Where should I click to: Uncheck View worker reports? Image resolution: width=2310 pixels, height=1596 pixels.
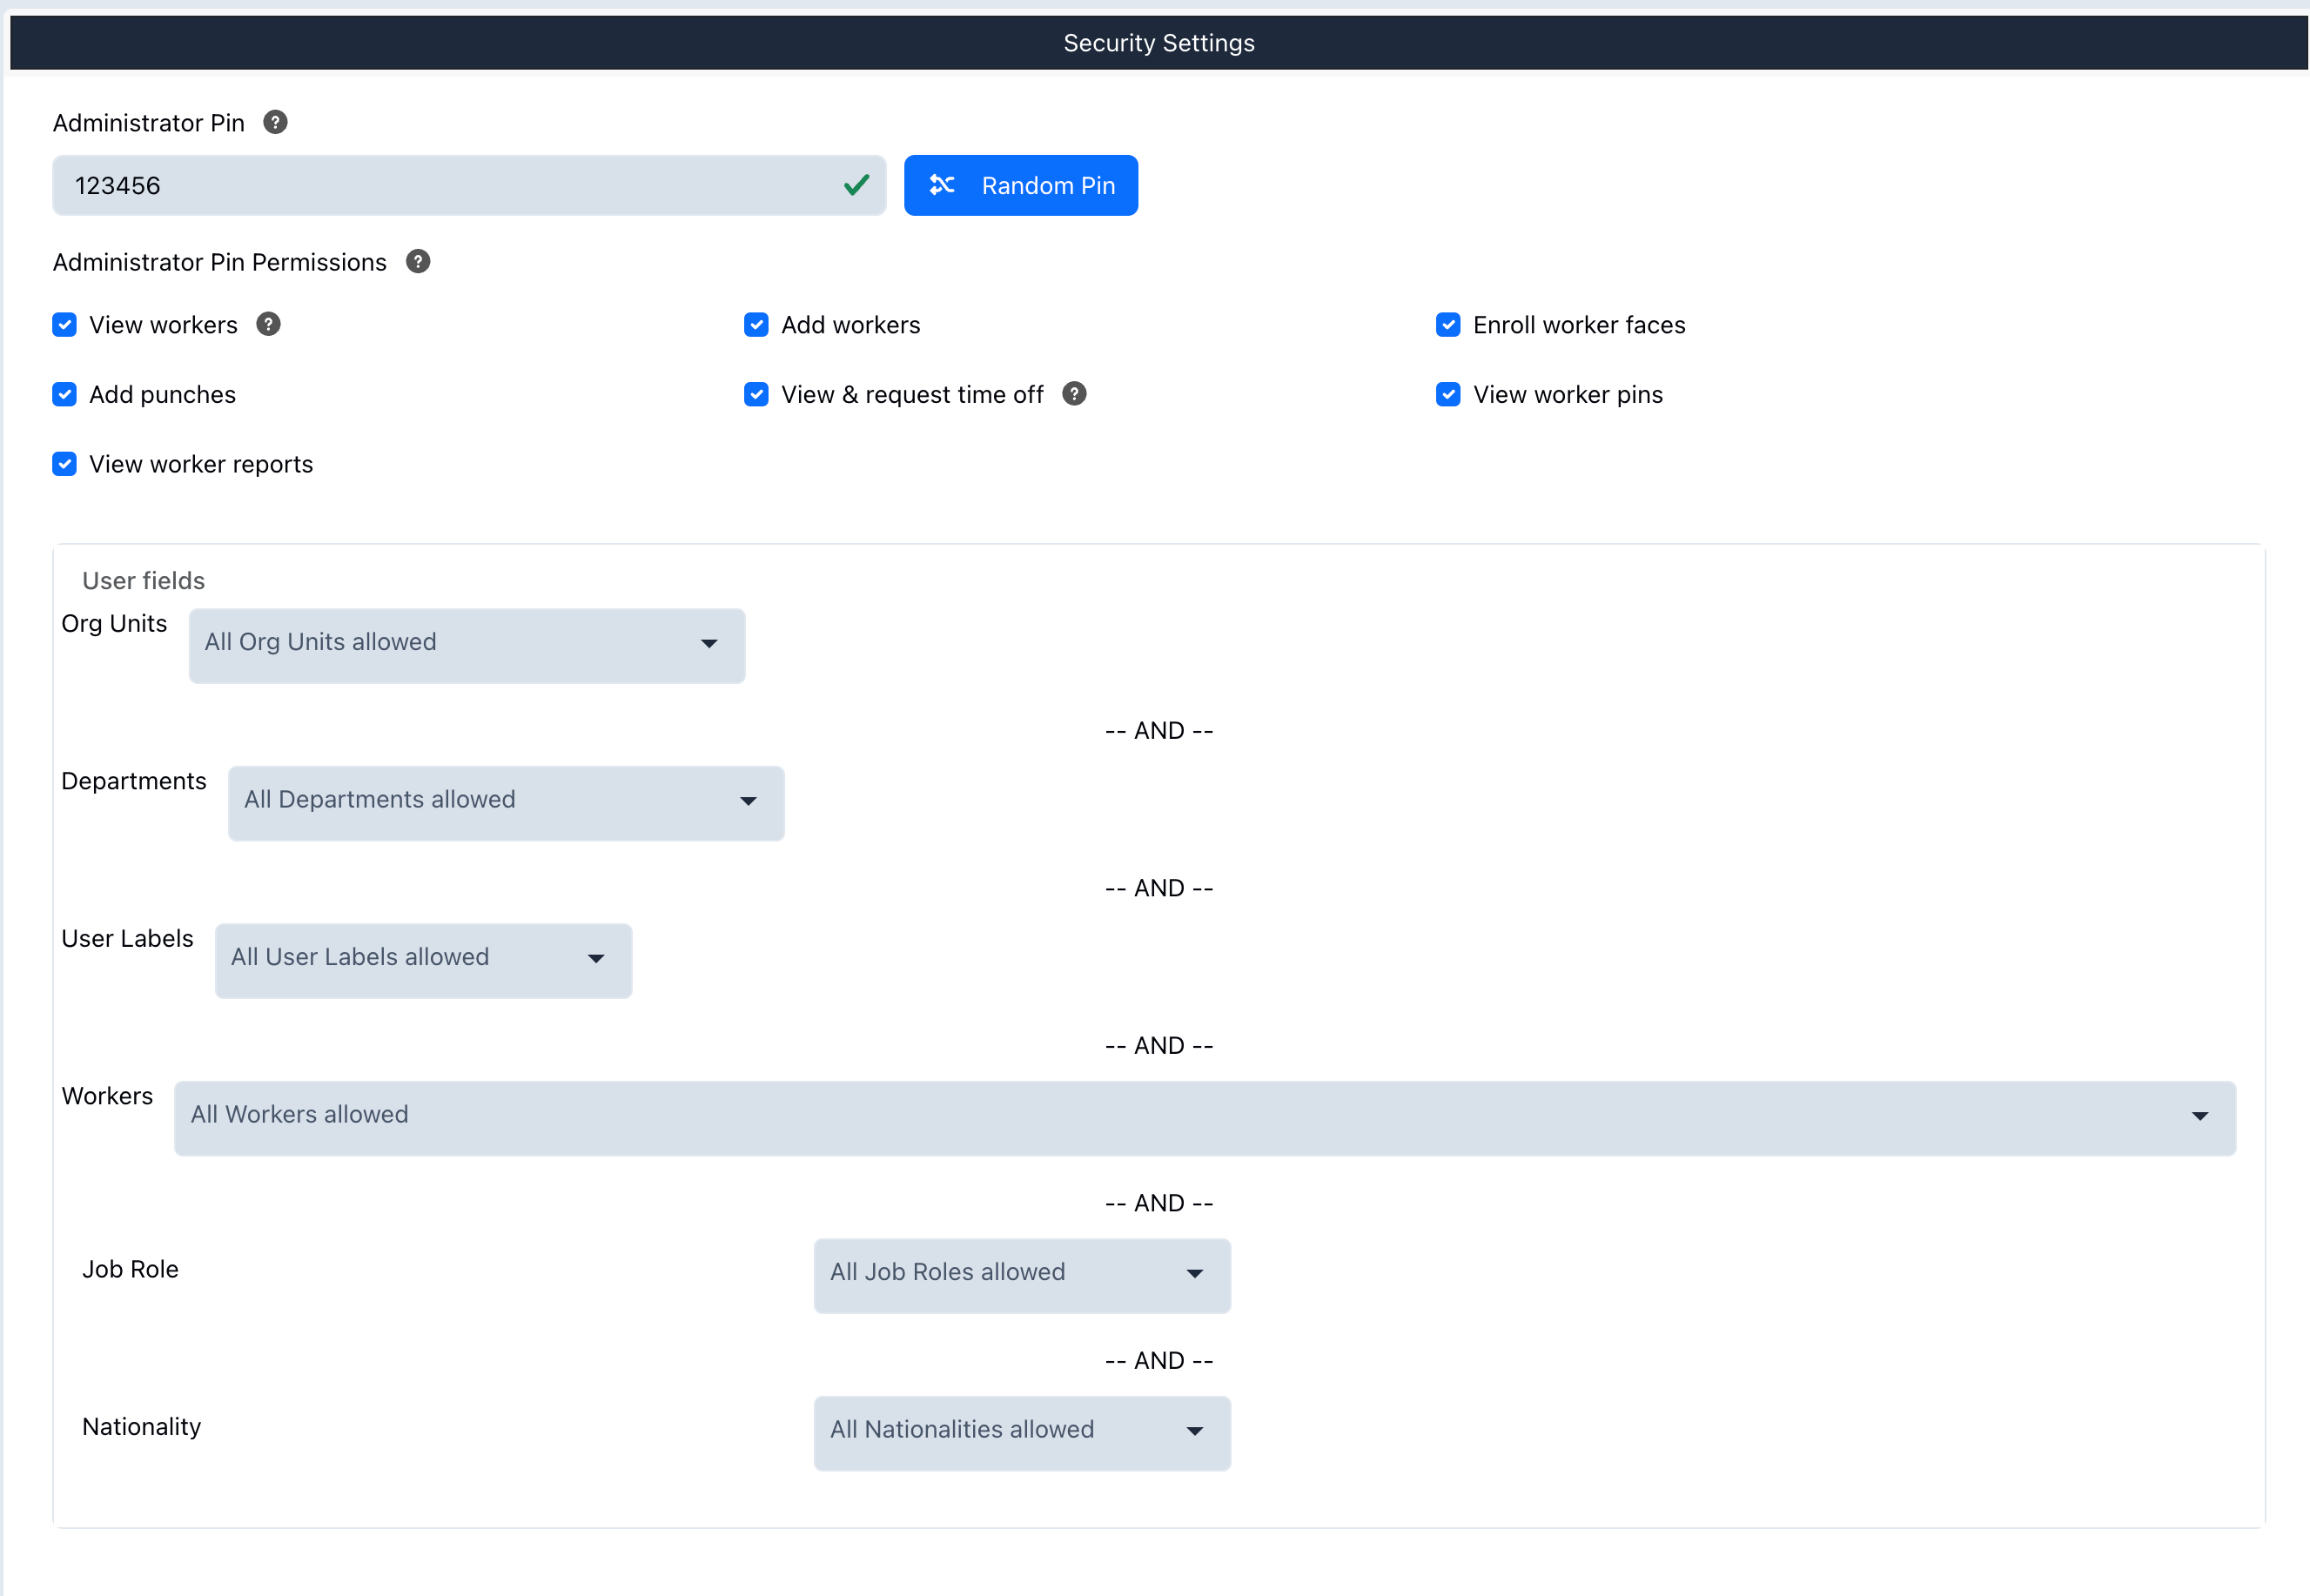[x=65, y=464]
